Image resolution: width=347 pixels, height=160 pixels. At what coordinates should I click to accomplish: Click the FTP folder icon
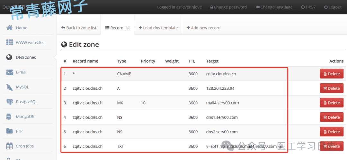coord(10,131)
